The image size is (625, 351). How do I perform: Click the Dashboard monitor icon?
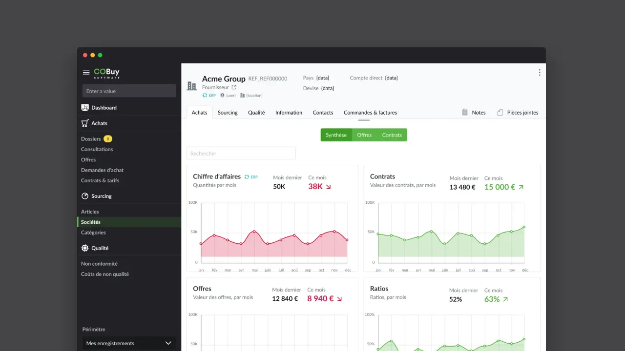[85, 108]
